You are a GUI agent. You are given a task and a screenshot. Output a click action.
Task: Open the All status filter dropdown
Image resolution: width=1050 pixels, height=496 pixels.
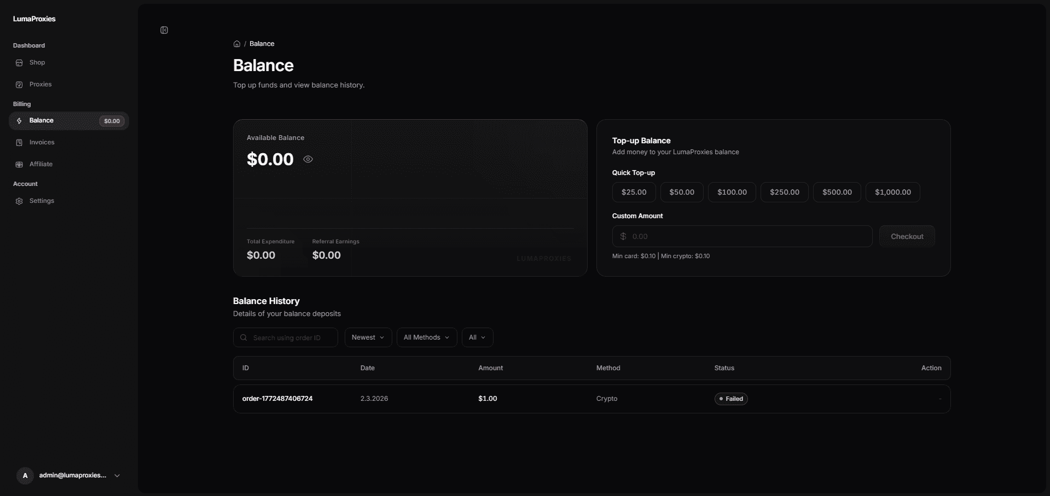coord(477,337)
